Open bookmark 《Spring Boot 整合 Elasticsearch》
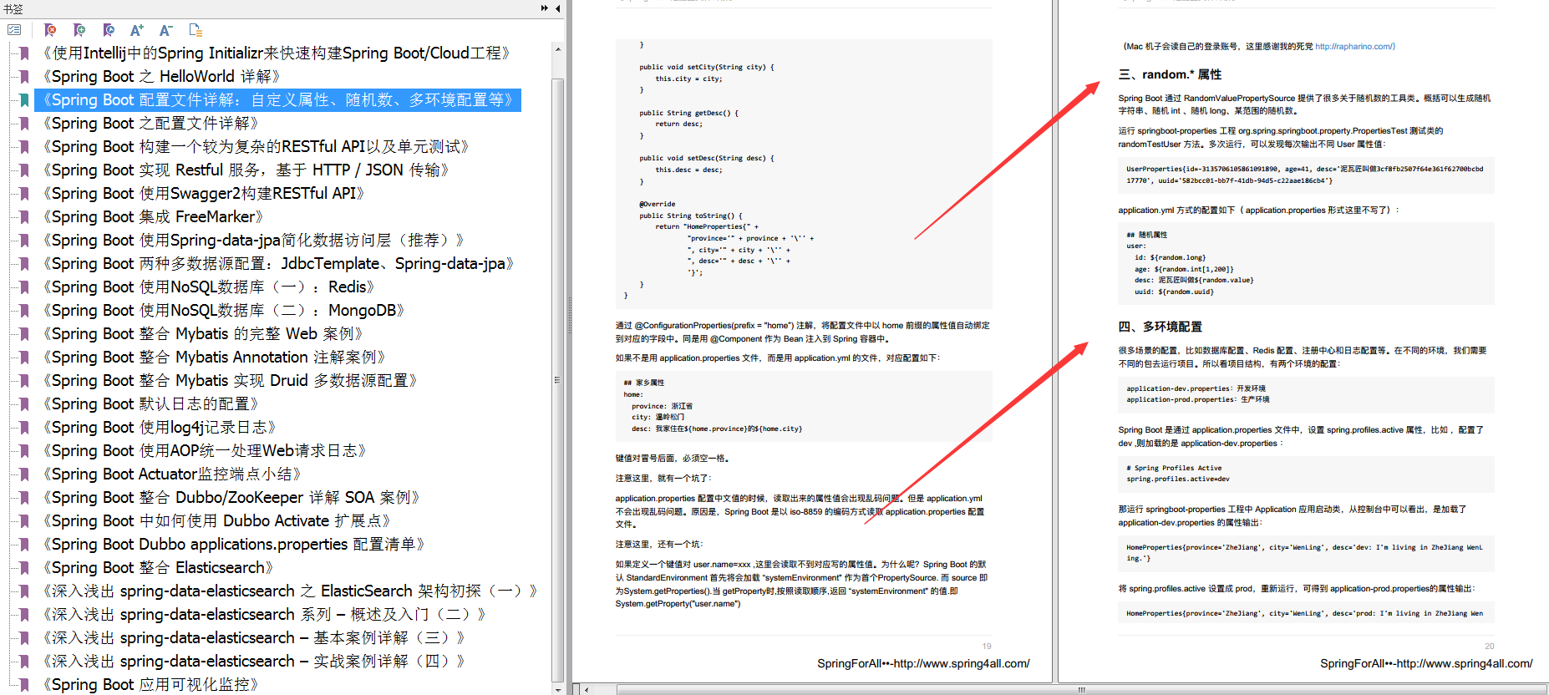Screen dimensions: 1549x695 [x=158, y=568]
